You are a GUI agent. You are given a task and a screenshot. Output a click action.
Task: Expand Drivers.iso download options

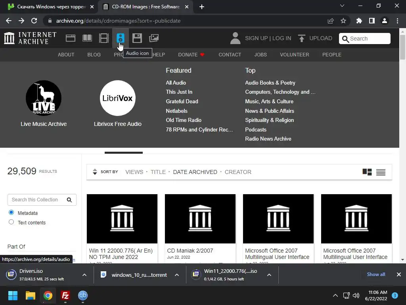tap(84, 275)
